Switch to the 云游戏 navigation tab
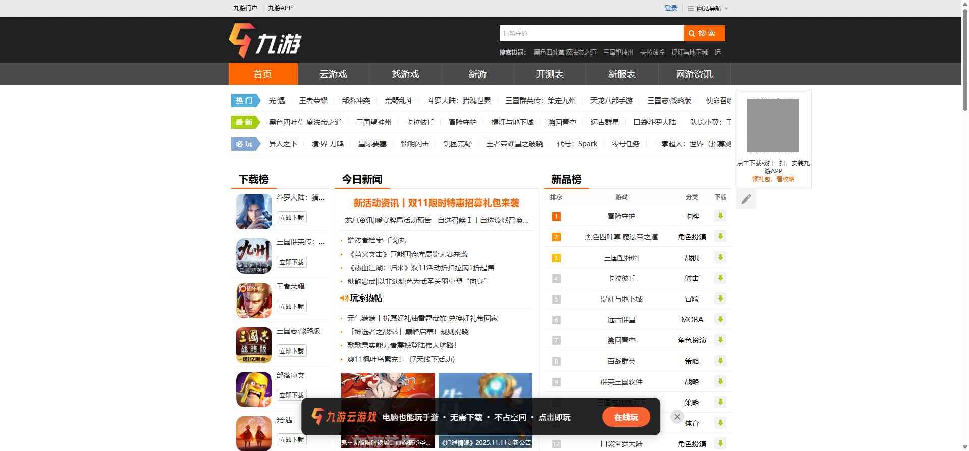Viewport: 969px width, 451px height. pos(334,74)
